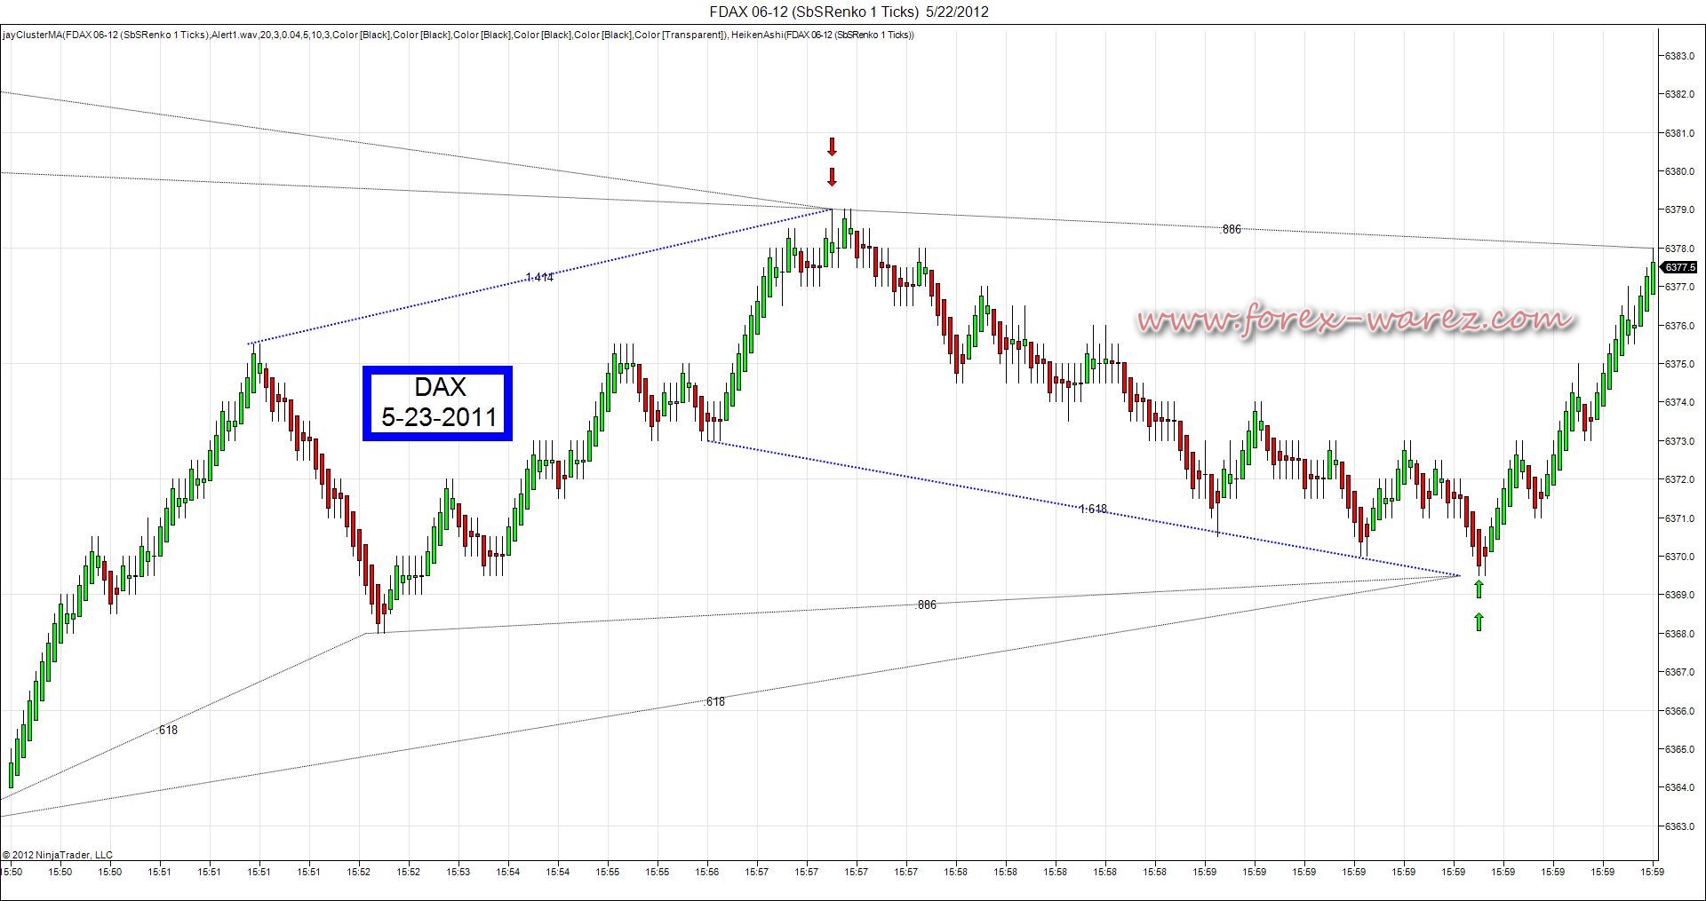Click the black 6377.5 current price marker
1706x901 pixels.
[1678, 267]
